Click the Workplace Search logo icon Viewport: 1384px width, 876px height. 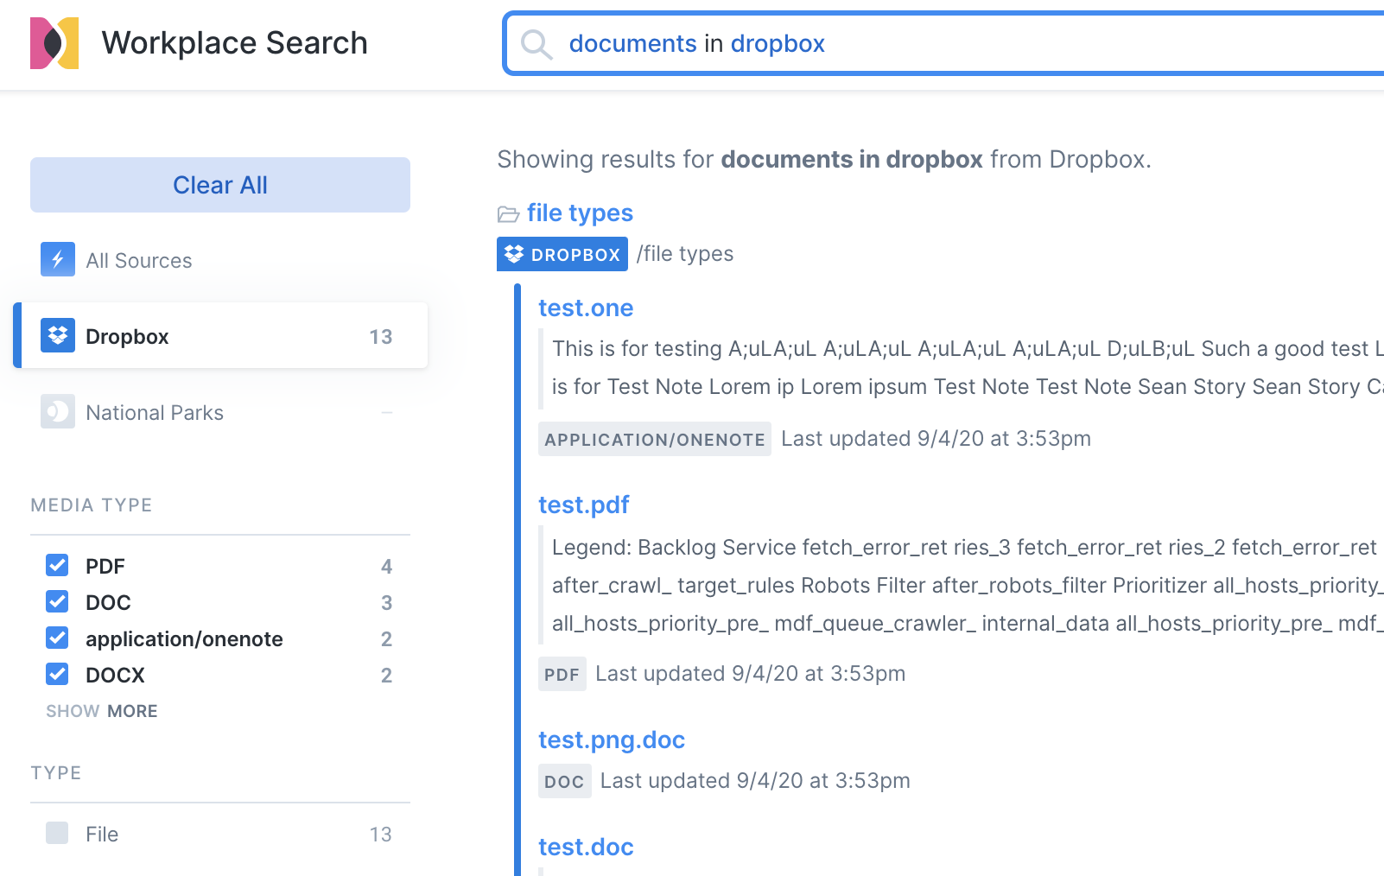point(54,43)
